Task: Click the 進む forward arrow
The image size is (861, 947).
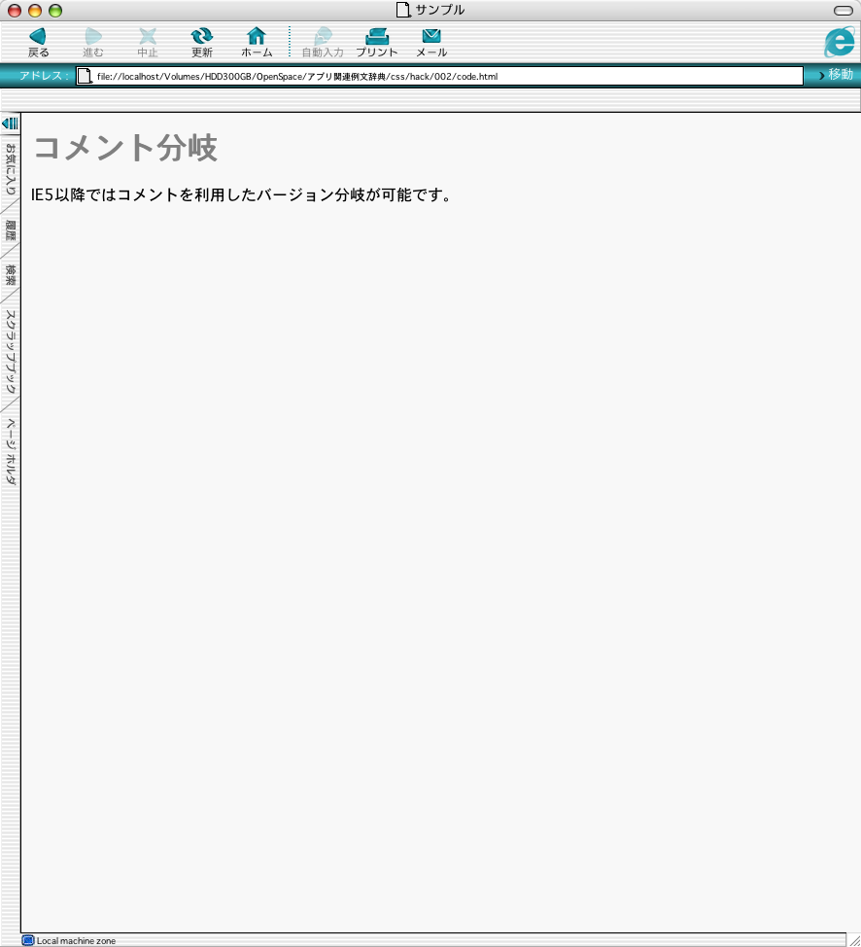Action: pos(93,42)
